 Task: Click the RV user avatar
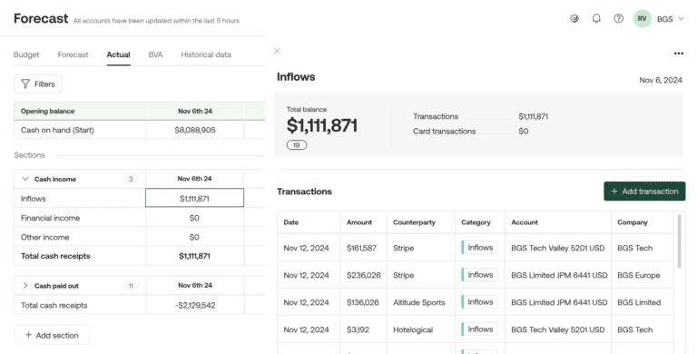[642, 19]
